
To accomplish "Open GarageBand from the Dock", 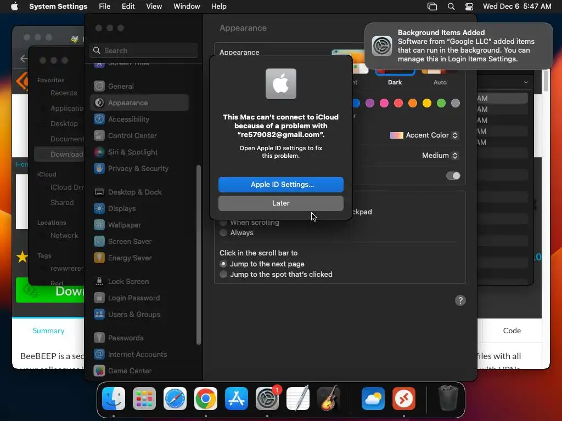I will click(x=329, y=399).
